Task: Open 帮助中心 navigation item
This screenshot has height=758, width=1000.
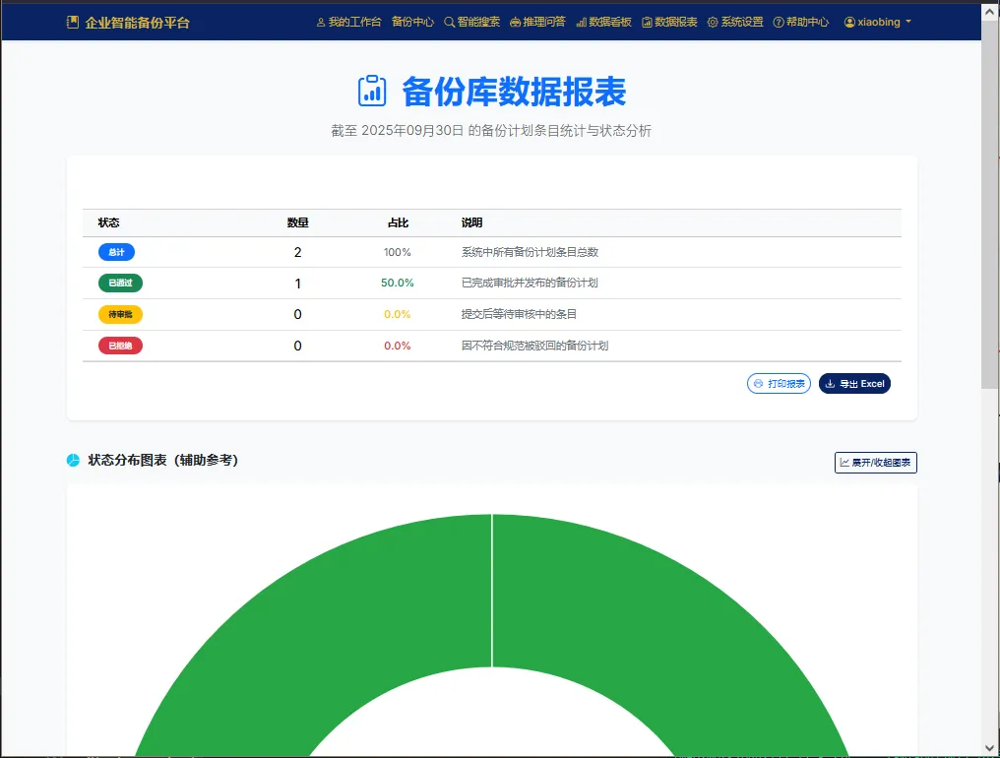Action: 801,22
